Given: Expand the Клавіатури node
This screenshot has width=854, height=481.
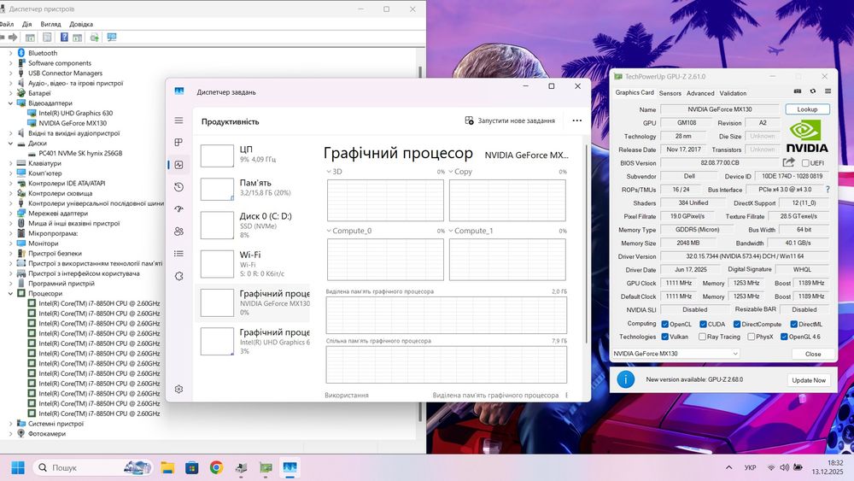Looking at the screenshot, I should click(x=10, y=163).
